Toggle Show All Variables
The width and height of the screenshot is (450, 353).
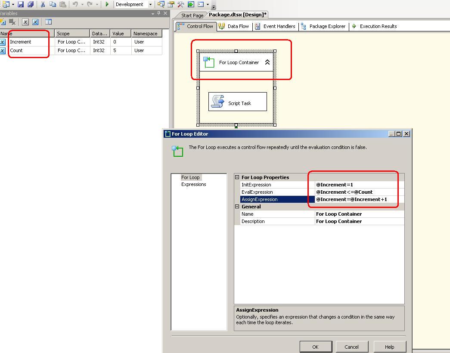[x=34, y=22]
